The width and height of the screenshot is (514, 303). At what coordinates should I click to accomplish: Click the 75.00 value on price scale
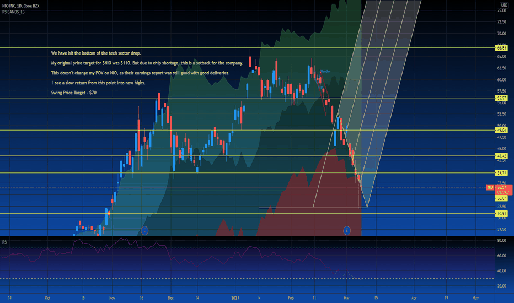point(501,10)
